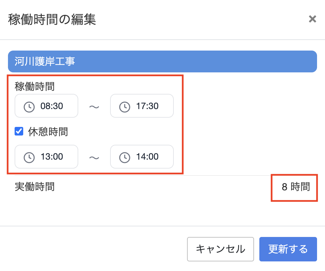325x271 pixels.
Task: Click the 8 時間 total value
Action: (x=296, y=187)
